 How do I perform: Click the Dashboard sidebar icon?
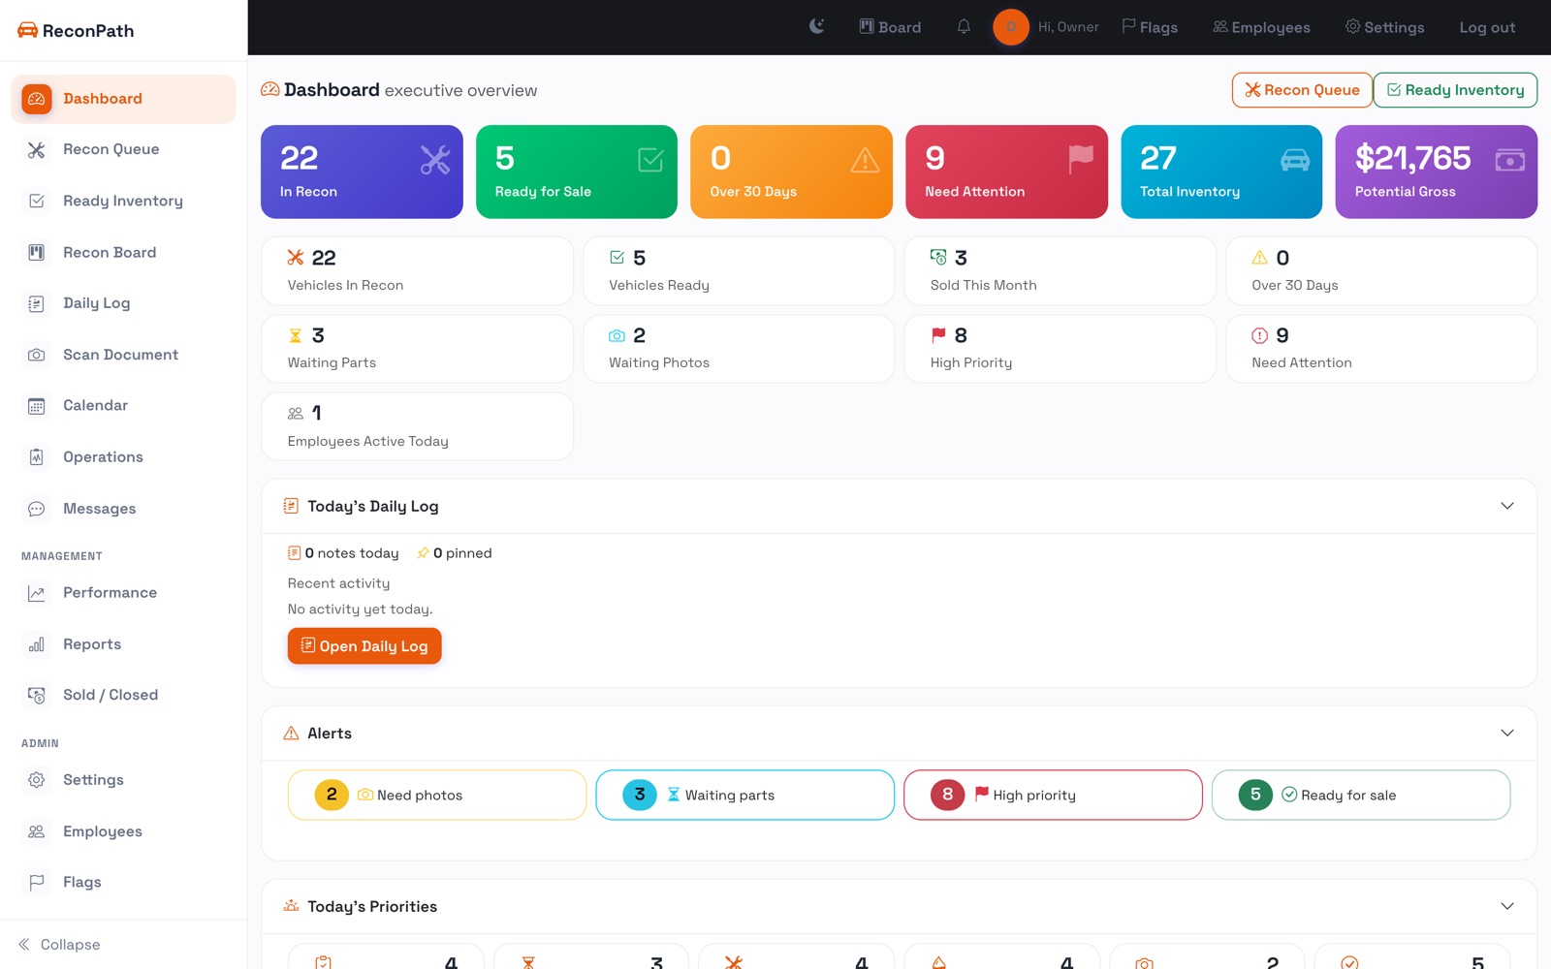coord(37,99)
